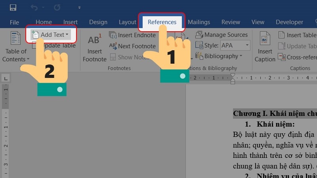Expand the Add Text dropdown

click(51, 35)
